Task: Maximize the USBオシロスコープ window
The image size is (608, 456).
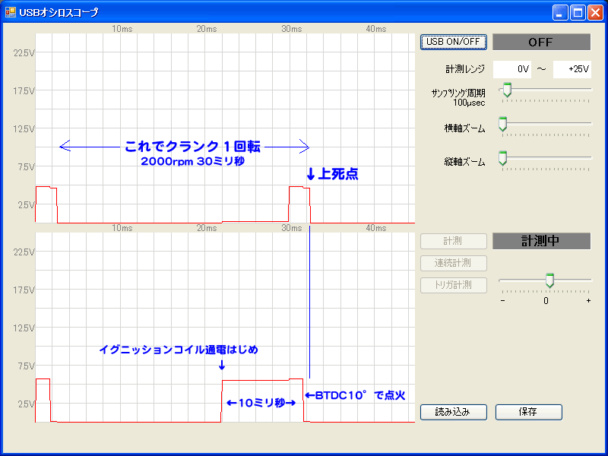Action: point(578,13)
